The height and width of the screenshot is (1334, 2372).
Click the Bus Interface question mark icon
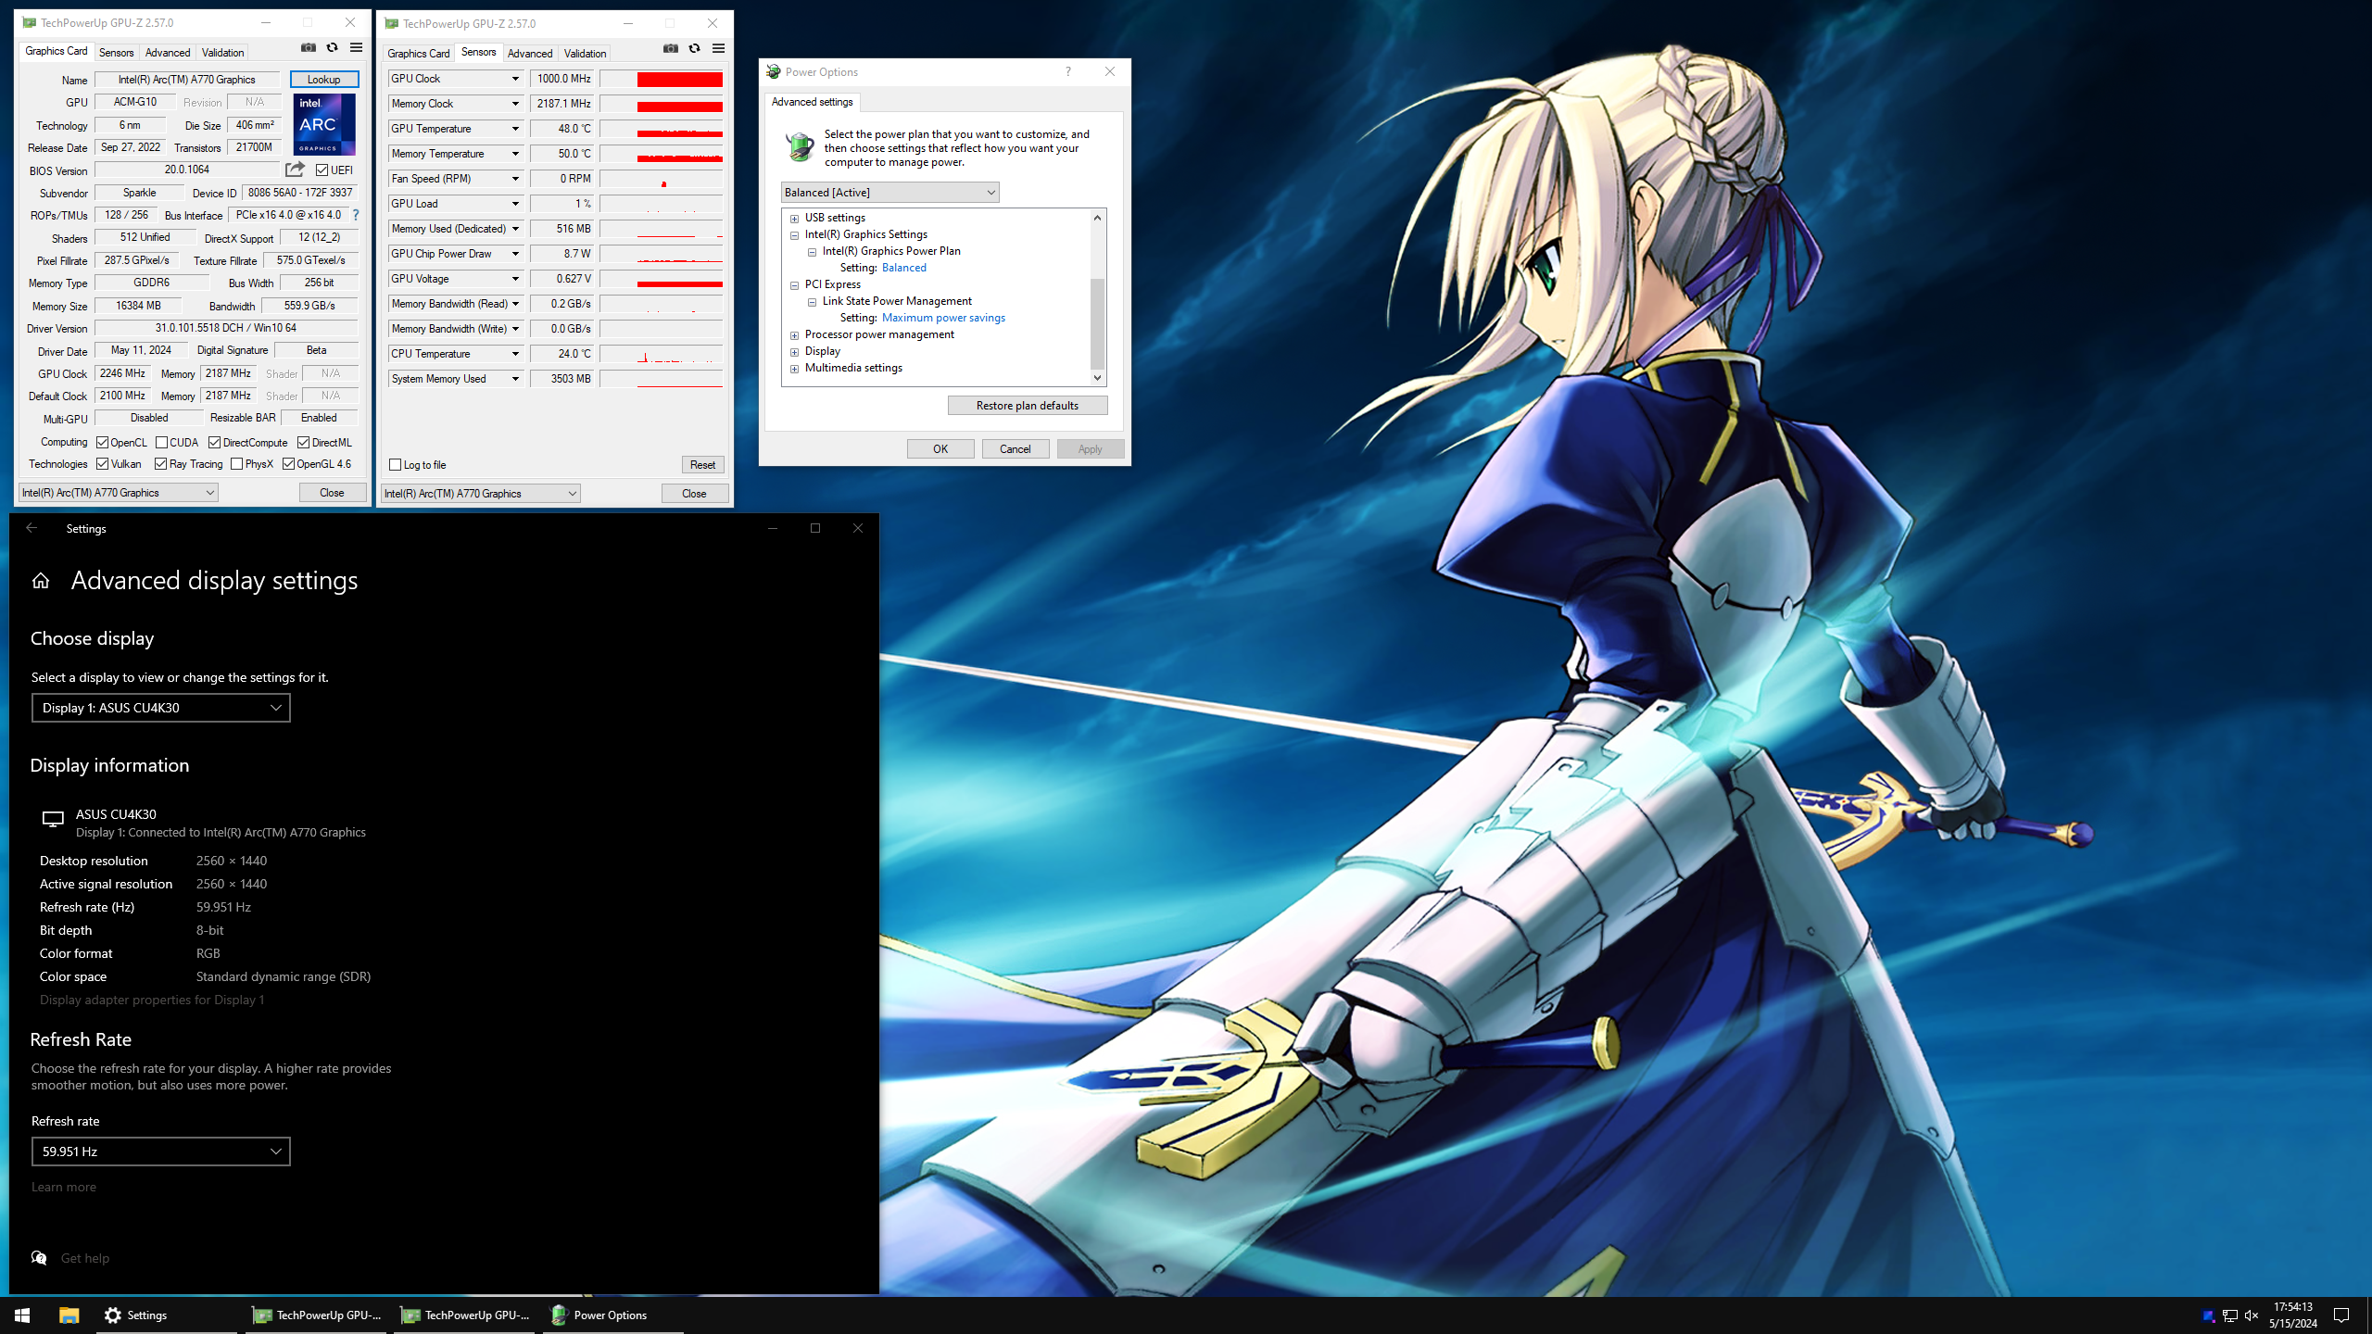click(356, 215)
